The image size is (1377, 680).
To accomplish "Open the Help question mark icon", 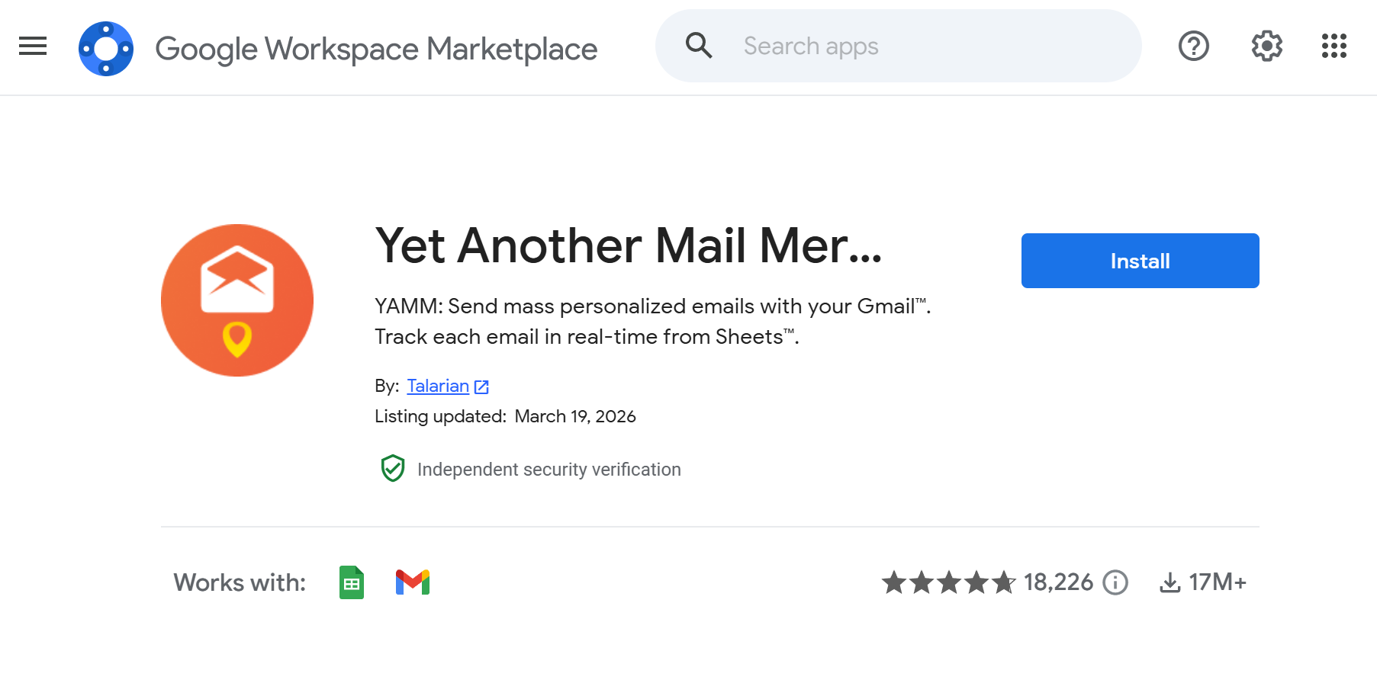I will [1194, 46].
